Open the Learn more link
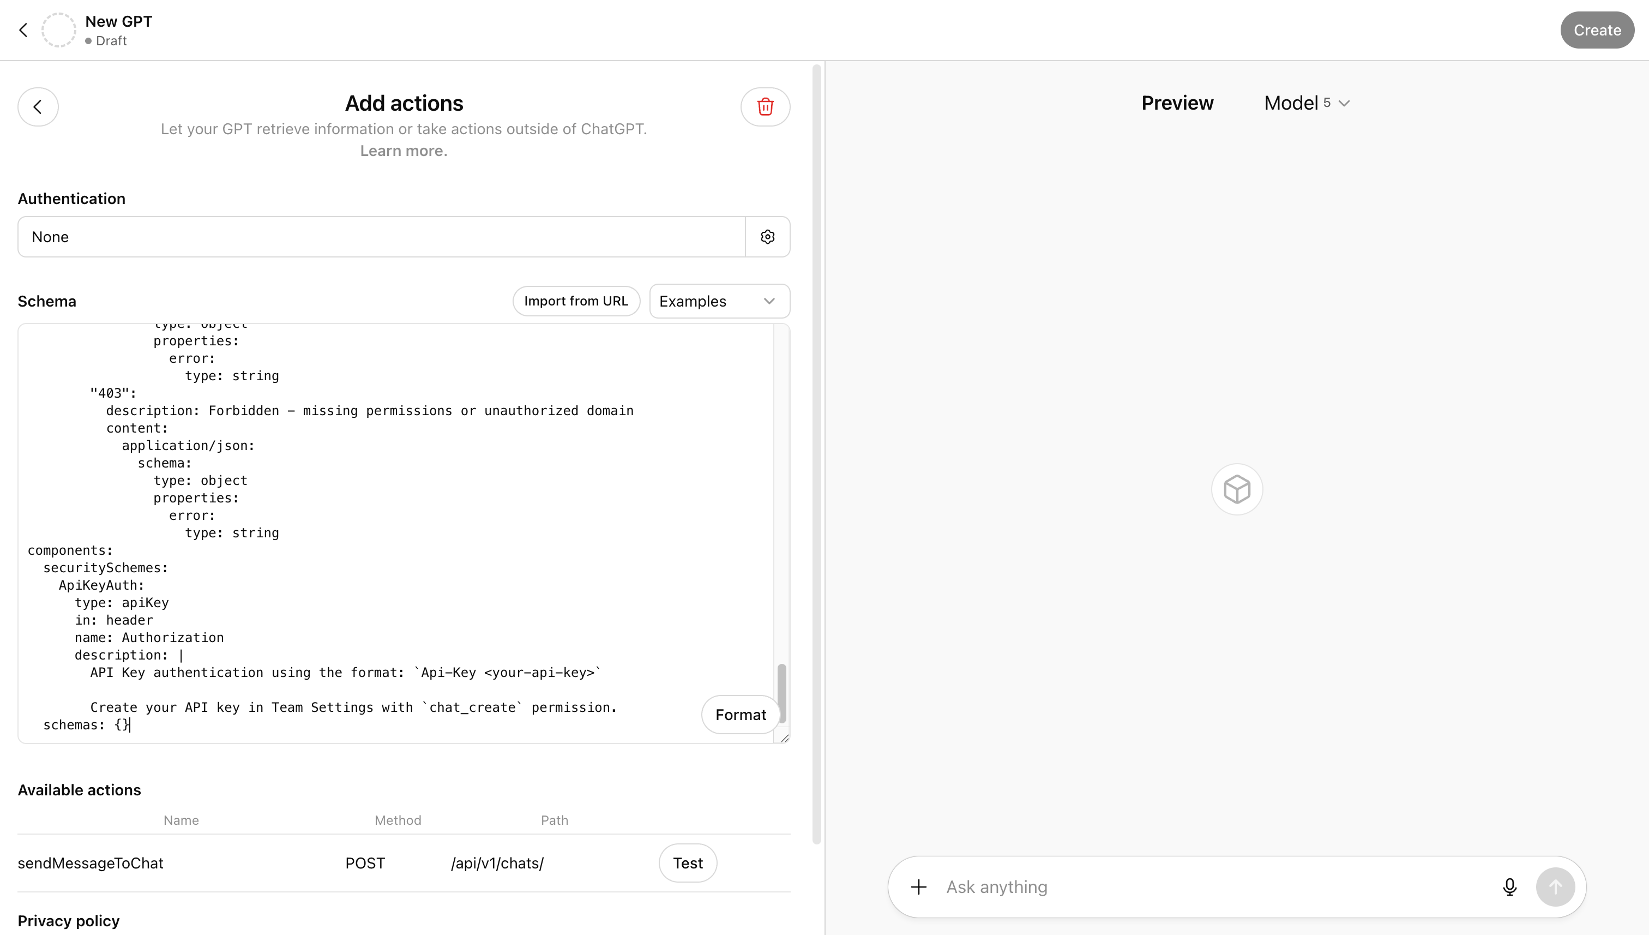The height and width of the screenshot is (935, 1649). (x=402, y=150)
